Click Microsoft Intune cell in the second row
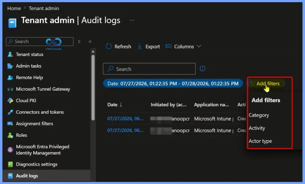305x184 pixels. tap(214, 130)
